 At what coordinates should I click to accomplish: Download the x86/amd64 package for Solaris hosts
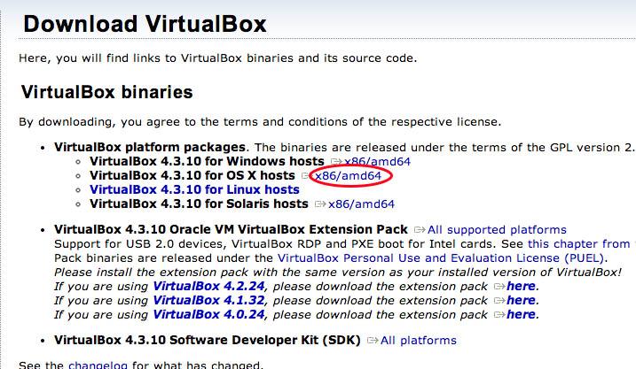(361, 204)
